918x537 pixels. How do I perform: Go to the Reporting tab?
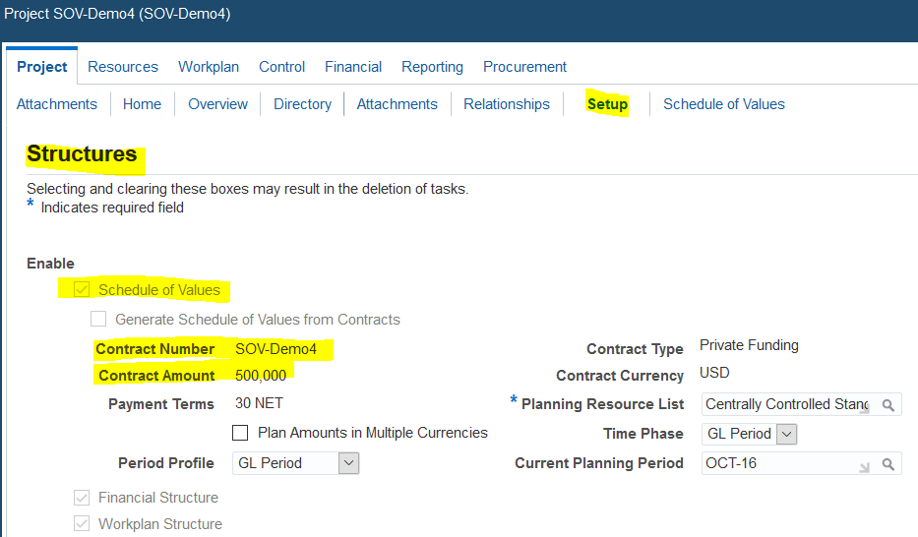coord(432,67)
